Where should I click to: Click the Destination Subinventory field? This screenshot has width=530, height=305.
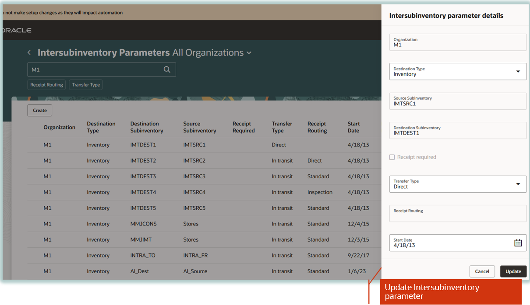458,131
